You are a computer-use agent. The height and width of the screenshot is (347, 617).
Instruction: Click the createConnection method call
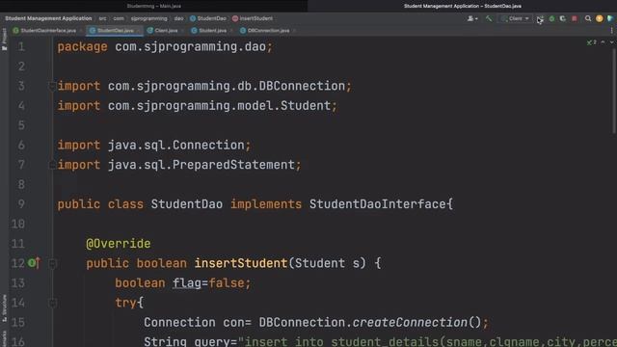pyautogui.click(x=409, y=322)
